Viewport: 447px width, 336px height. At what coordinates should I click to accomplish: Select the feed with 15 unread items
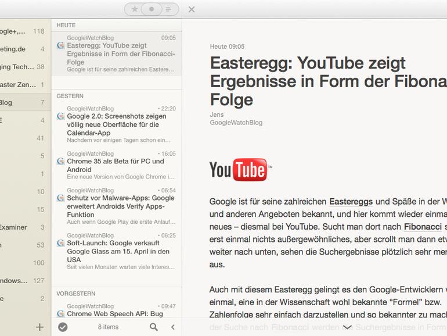pyautogui.click(x=26, y=209)
